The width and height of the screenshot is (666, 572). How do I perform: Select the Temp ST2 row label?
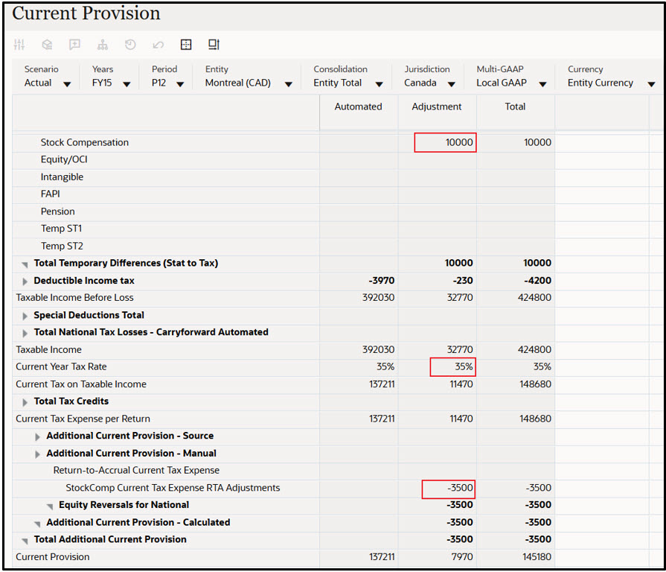pyautogui.click(x=62, y=246)
